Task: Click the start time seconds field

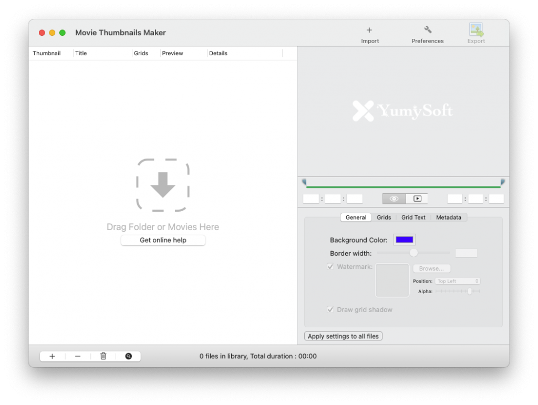Action: pyautogui.click(x=355, y=199)
